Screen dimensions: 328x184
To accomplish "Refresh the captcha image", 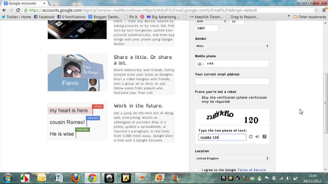I will (251, 137).
